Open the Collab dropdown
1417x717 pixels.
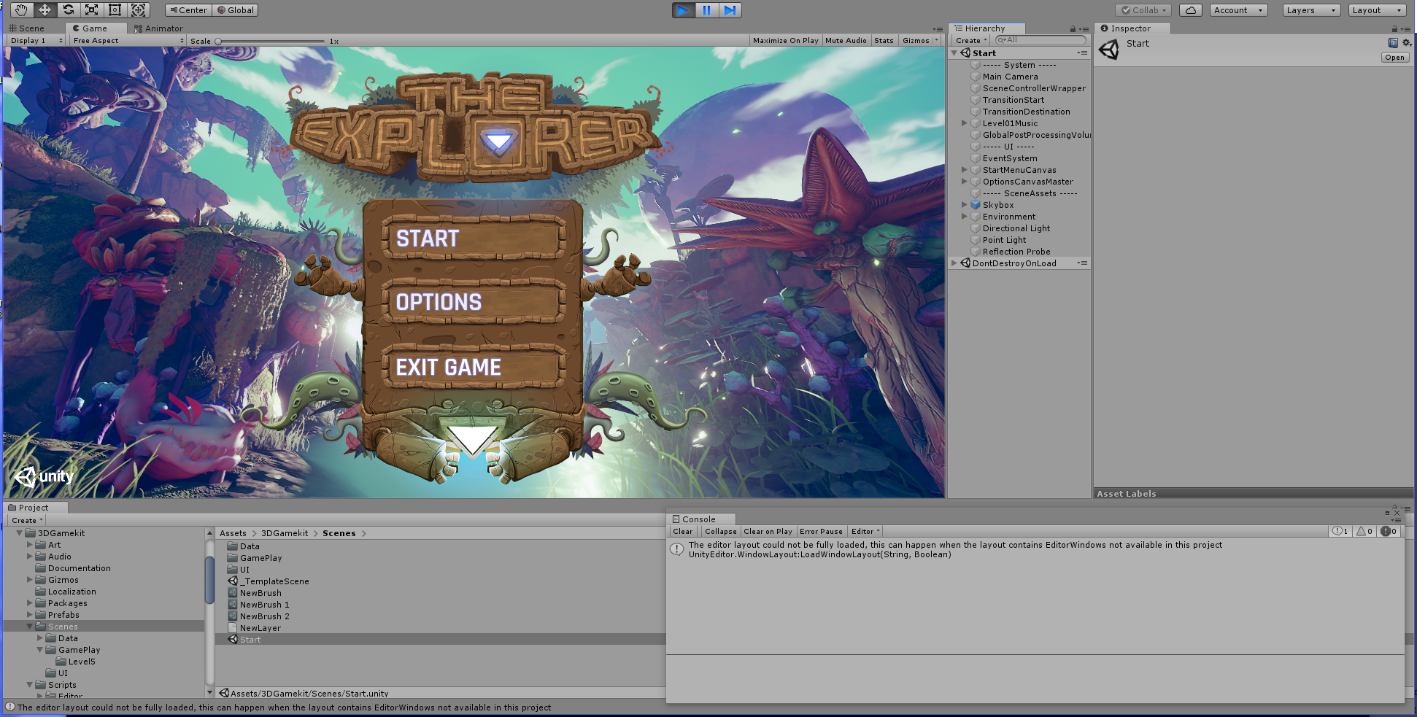(x=1144, y=10)
